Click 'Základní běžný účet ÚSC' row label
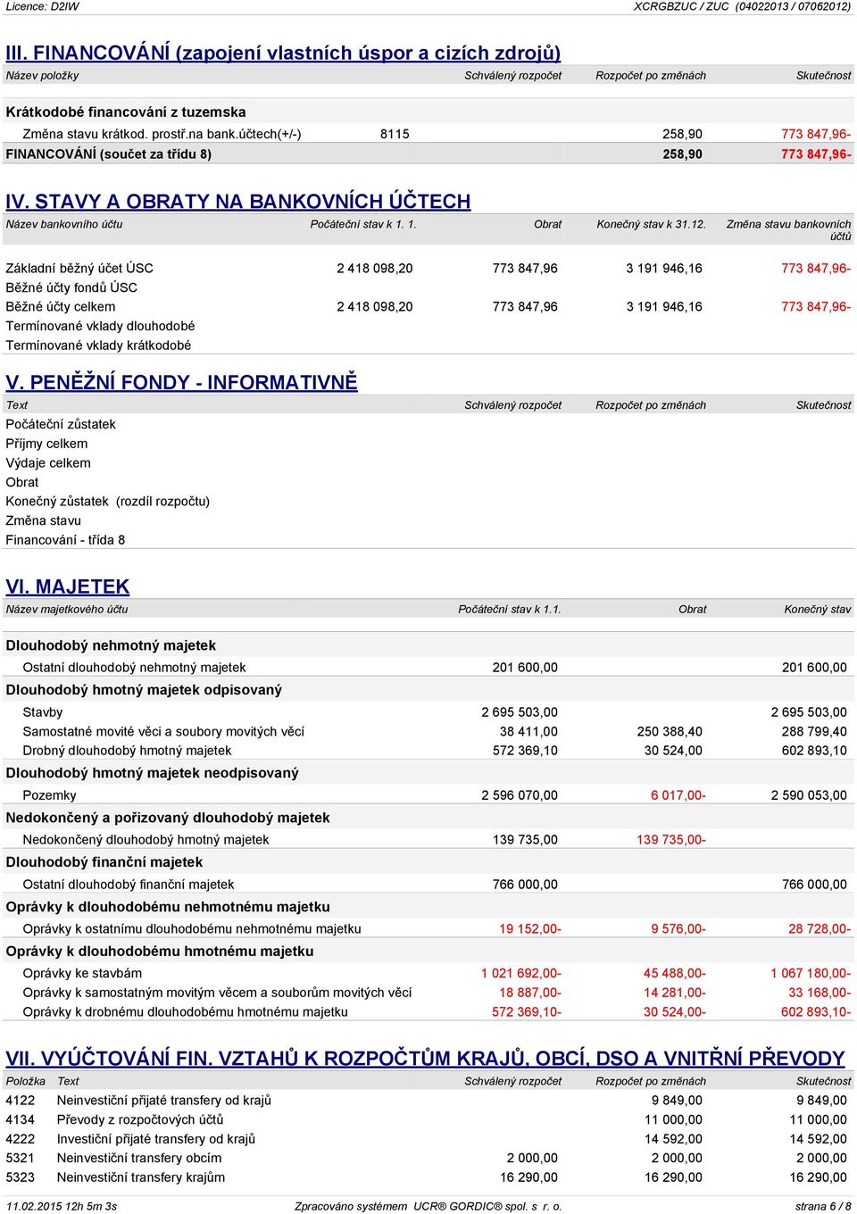 (79, 268)
